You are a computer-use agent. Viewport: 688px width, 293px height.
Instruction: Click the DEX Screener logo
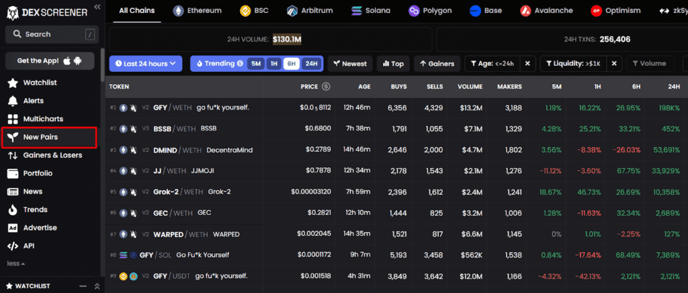[x=47, y=13]
